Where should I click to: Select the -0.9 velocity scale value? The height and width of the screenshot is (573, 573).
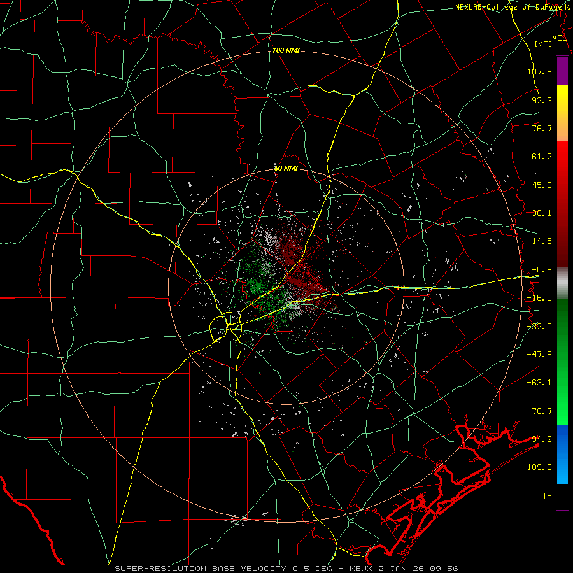coord(542,270)
